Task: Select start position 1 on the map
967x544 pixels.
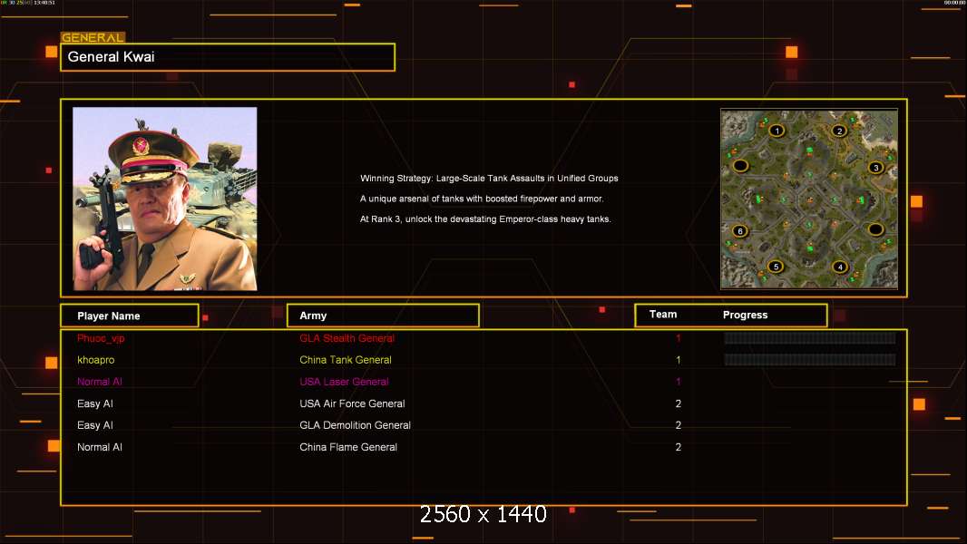Action: pyautogui.click(x=777, y=131)
